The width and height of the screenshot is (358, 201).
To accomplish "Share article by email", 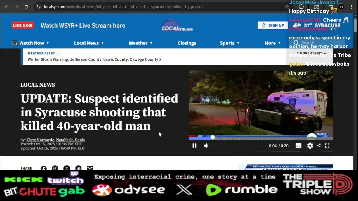I will coord(90,169).
